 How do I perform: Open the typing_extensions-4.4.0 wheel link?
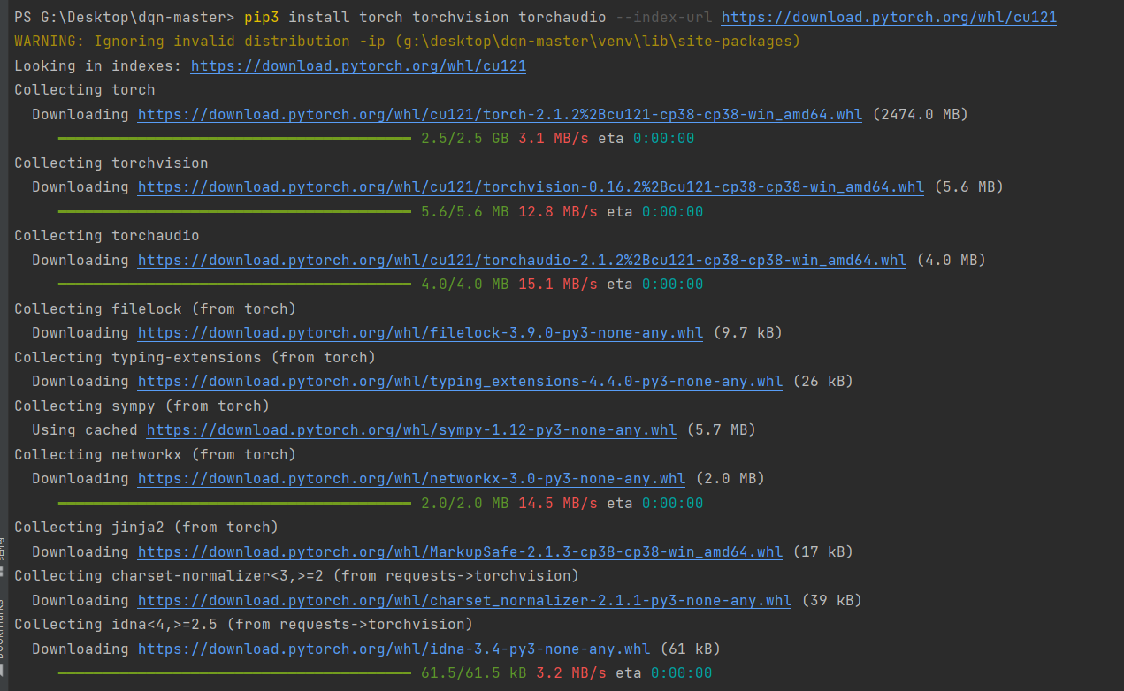click(460, 381)
